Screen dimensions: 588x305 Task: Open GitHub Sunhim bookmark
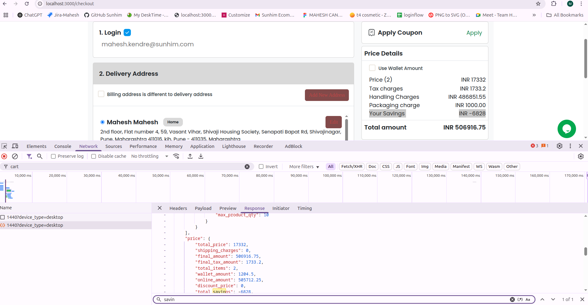click(x=103, y=15)
